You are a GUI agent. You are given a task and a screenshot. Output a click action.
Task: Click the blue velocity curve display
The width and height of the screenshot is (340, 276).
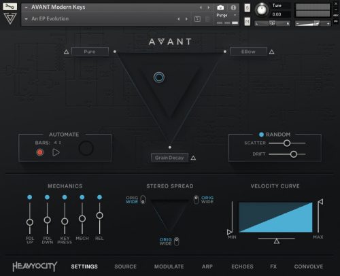click(x=275, y=218)
